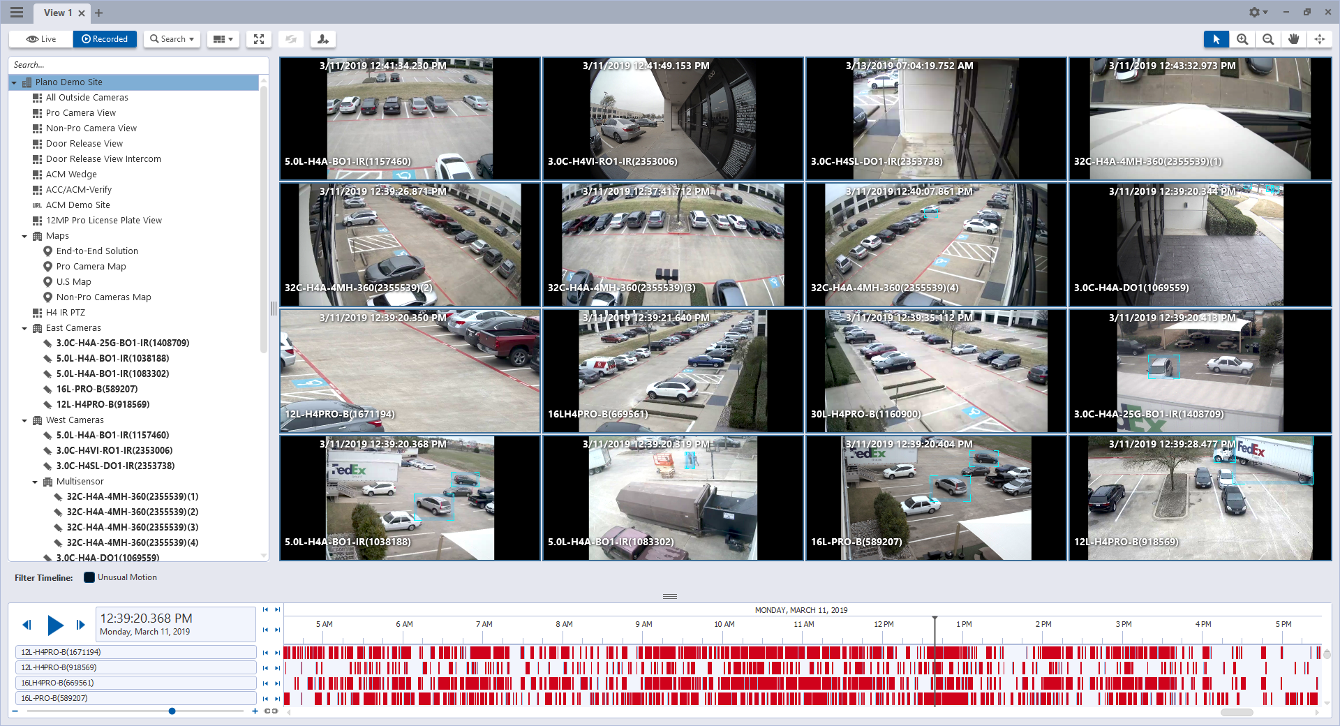The image size is (1340, 726).
Task: Click the cycle/rotate panels icon in the toolbar
Action: click(291, 39)
